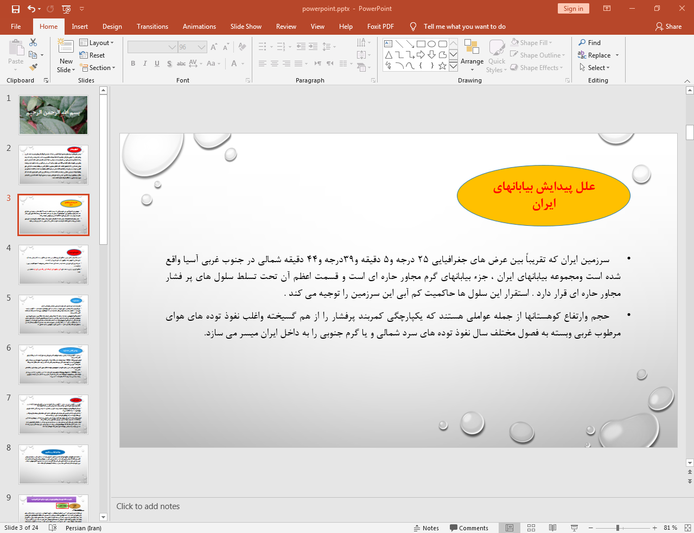
Task: Click the Cut scissors icon
Action: click(x=33, y=42)
